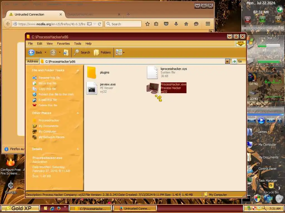This screenshot has width=285, height=213.
Task: Switch to the Untrusted Connection tab
Action: coord(35,14)
